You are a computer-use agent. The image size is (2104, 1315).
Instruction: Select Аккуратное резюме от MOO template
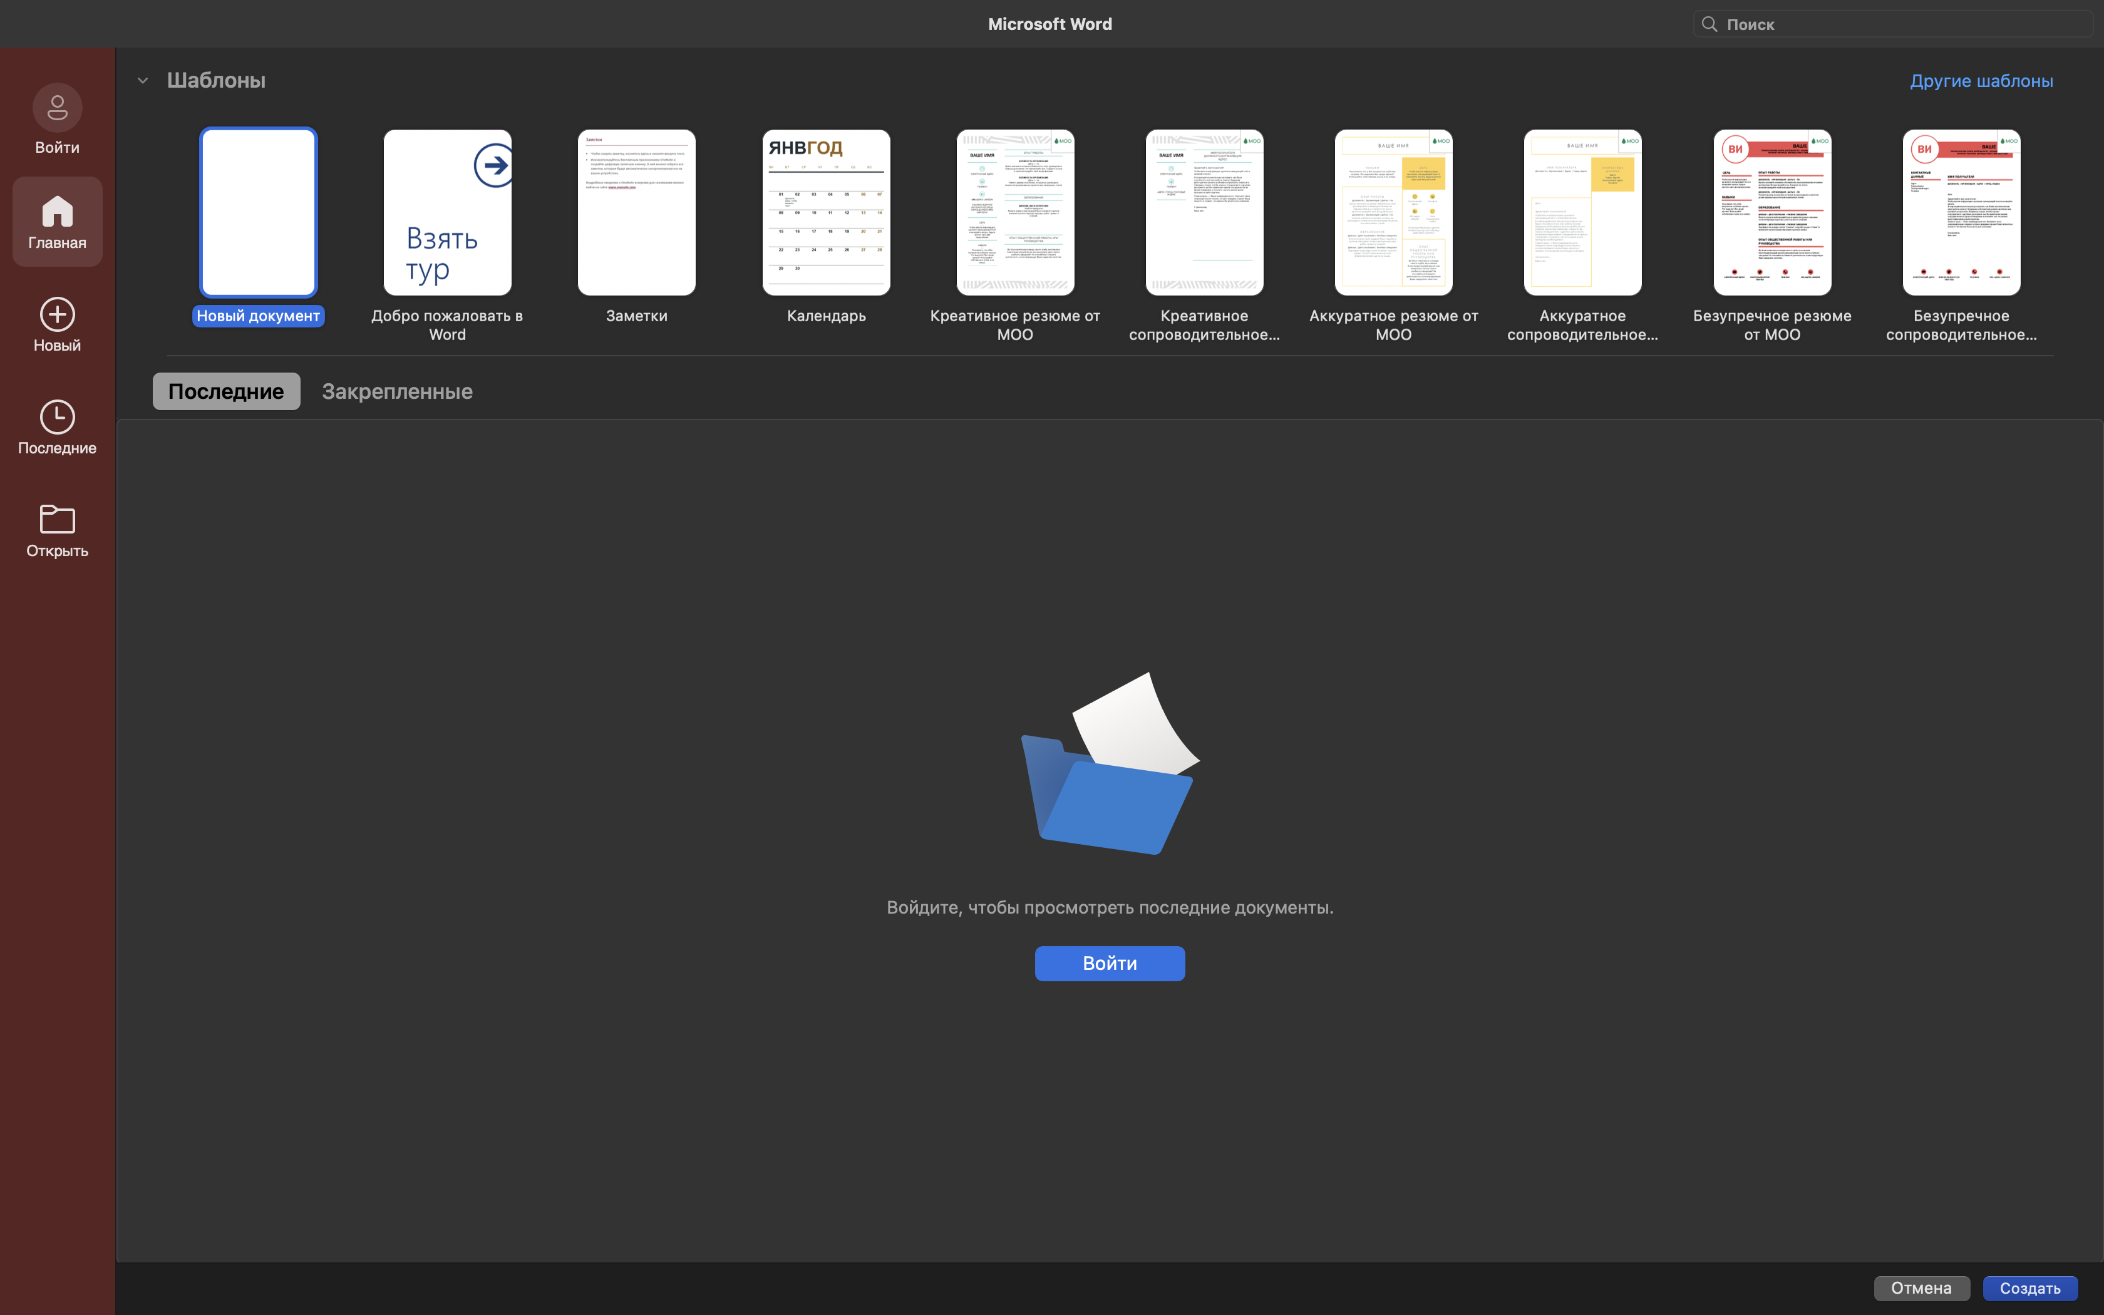coord(1394,212)
